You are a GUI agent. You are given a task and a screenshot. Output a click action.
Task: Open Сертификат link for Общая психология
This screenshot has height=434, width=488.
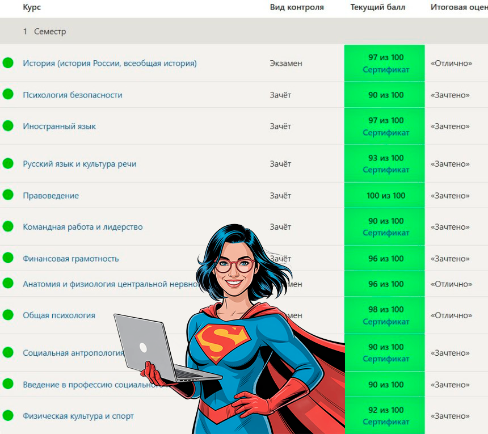pos(386,322)
